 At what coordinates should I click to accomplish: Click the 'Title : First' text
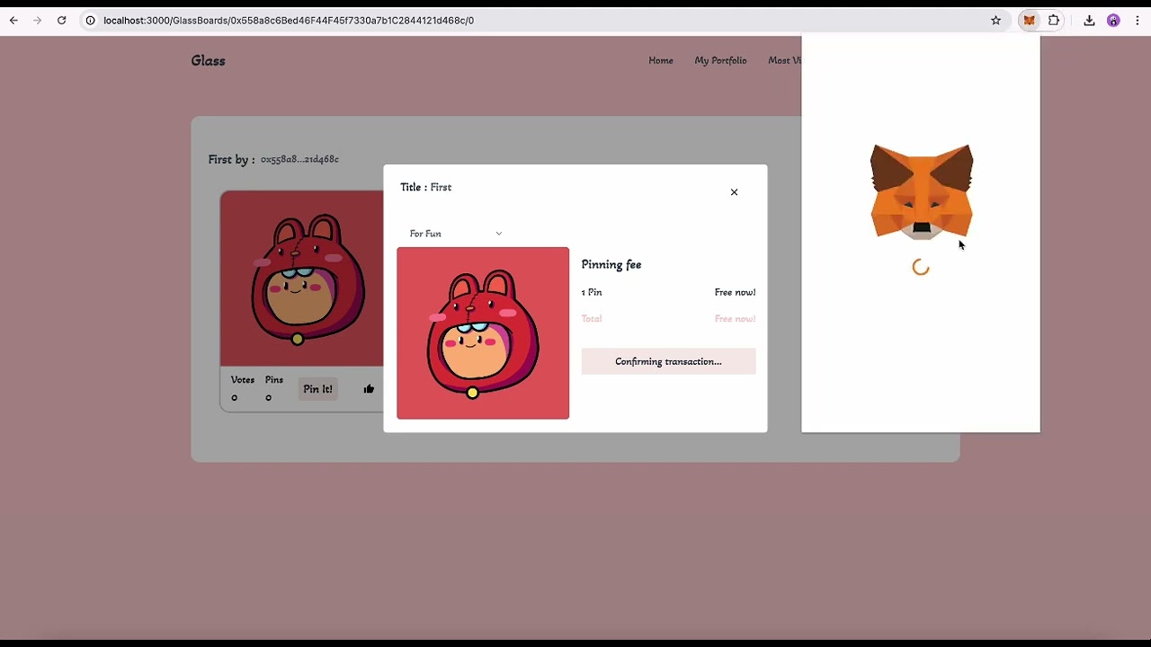tap(426, 187)
